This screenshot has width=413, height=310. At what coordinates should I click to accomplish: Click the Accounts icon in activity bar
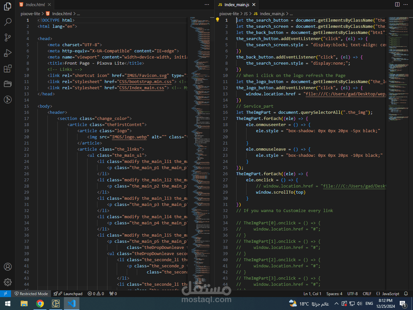(x=8, y=267)
